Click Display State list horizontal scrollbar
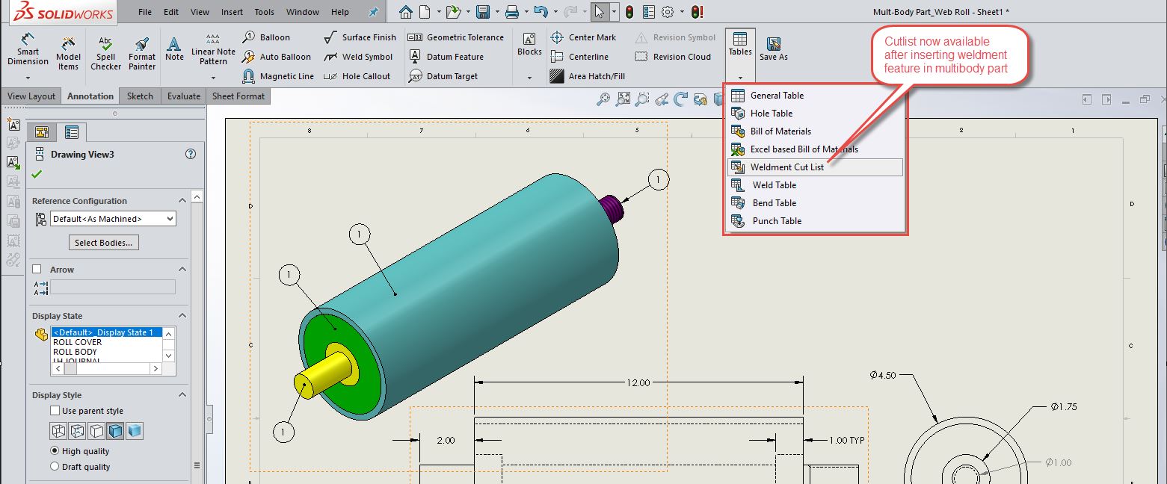 [x=107, y=369]
